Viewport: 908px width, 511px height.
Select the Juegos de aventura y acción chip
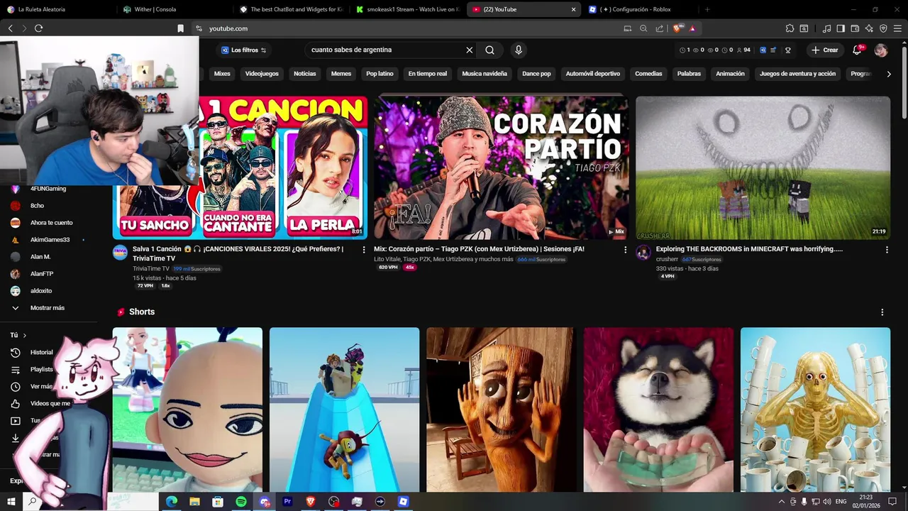[797, 74]
